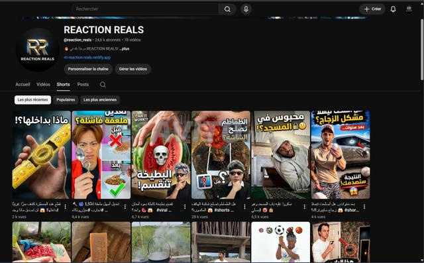The height and width of the screenshot is (263, 424).
Task: Click the REACTION REALS channel title
Action: [103, 30]
